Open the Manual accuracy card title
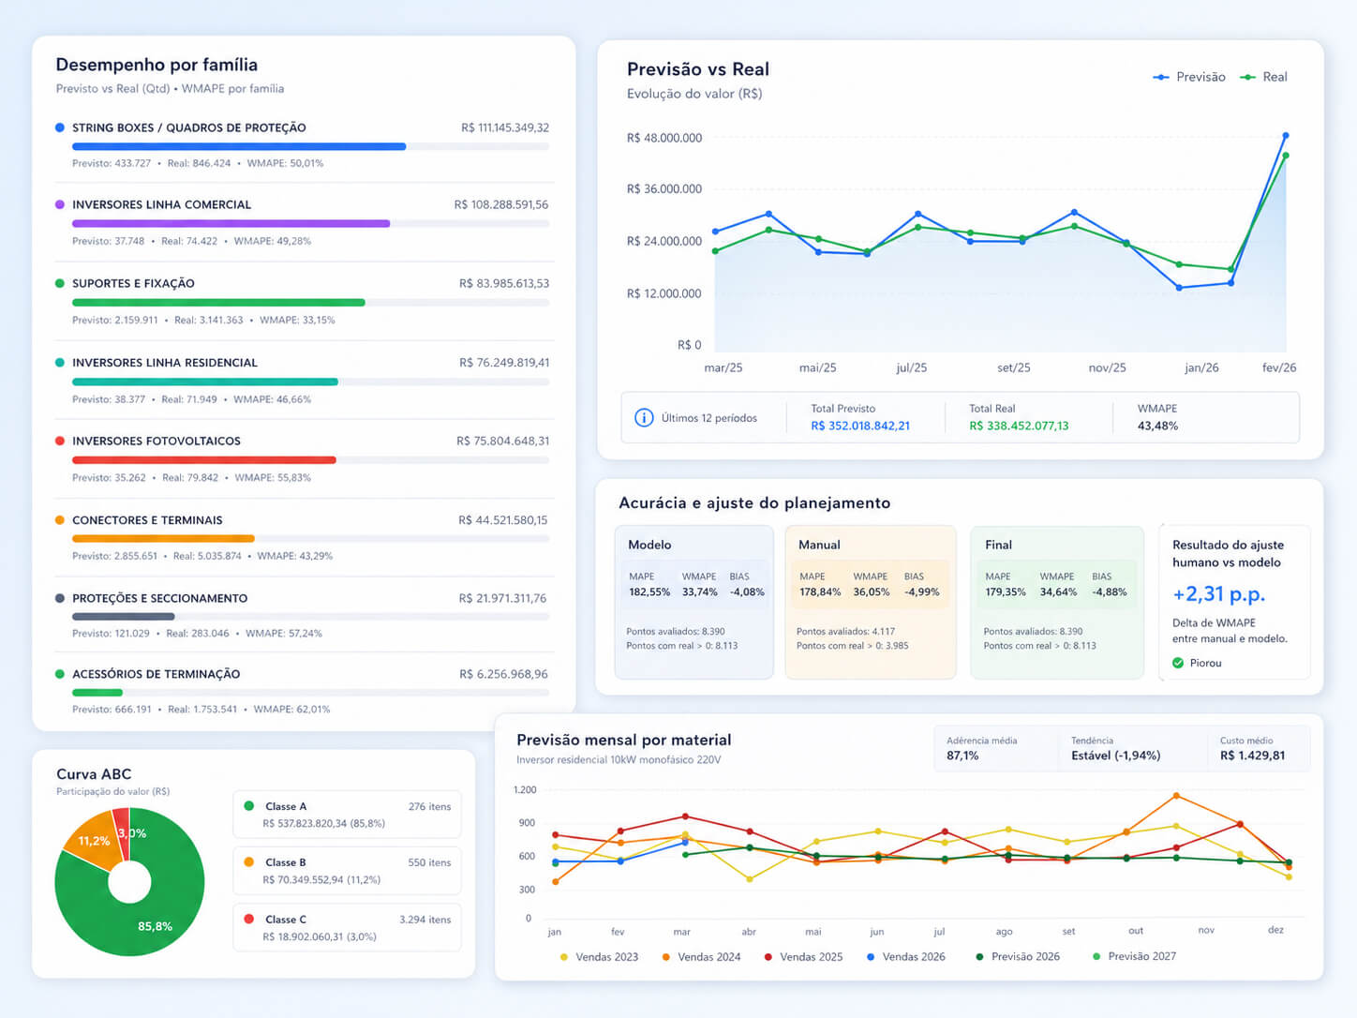The width and height of the screenshot is (1357, 1018). (819, 545)
